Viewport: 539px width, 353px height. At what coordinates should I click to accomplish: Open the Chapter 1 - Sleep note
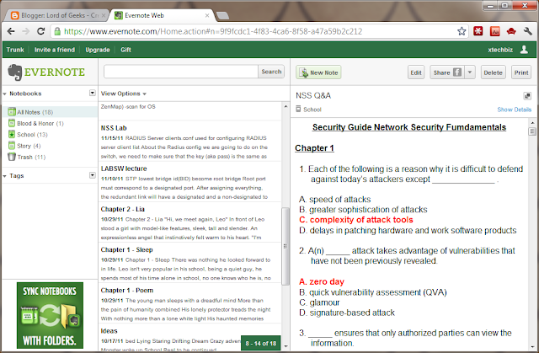189,263
